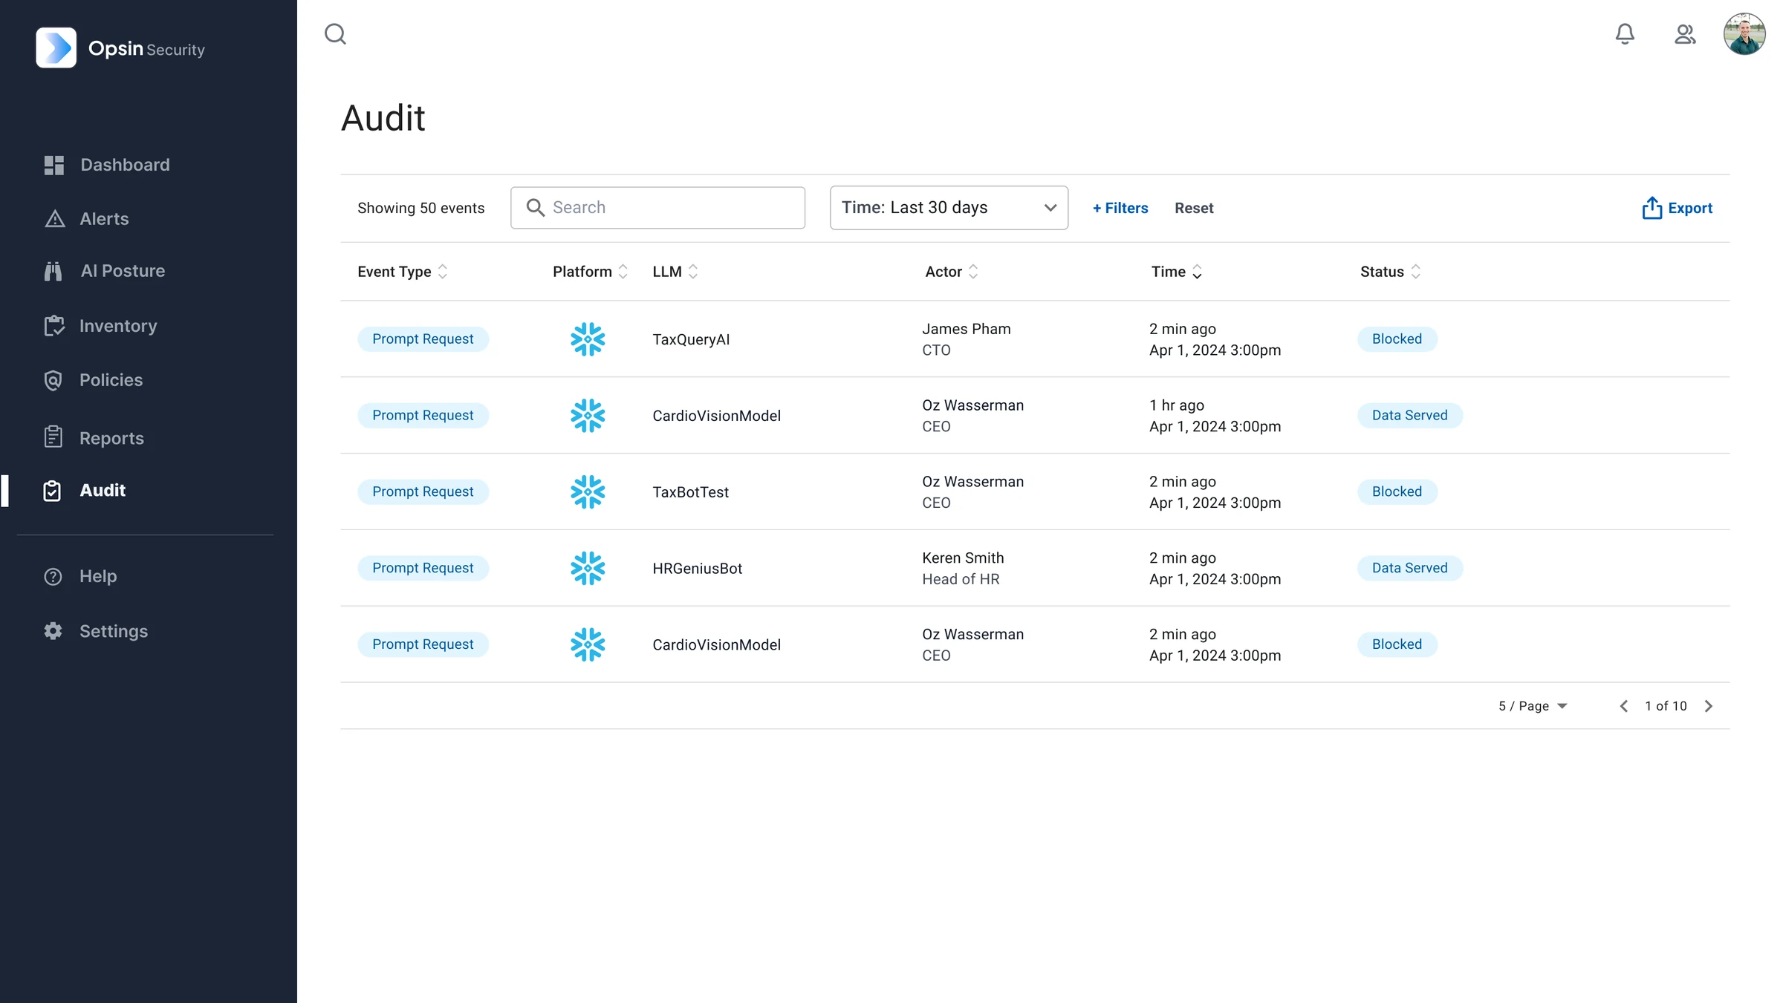This screenshot has width=1783, height=1003.
Task: Click Snowflake platform icon in HRGeniusBot row
Action: pyautogui.click(x=588, y=568)
